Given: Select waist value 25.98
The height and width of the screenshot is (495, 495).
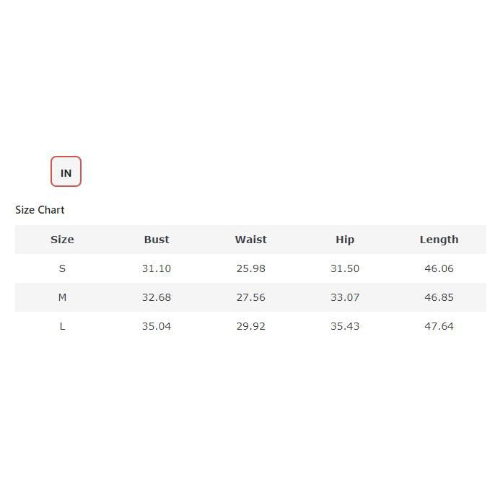Looking at the screenshot, I should click(250, 268).
